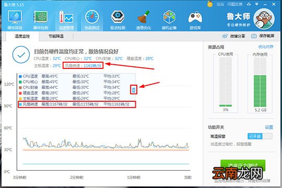Screen dimensions: 282x188
Task: Switch to 节能降温 tab
Action: (56, 37)
